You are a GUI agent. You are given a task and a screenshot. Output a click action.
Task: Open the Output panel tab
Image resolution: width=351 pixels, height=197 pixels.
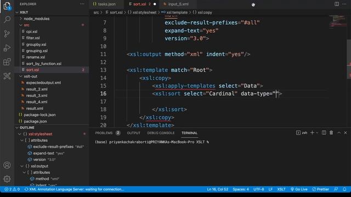pyautogui.click(x=134, y=133)
